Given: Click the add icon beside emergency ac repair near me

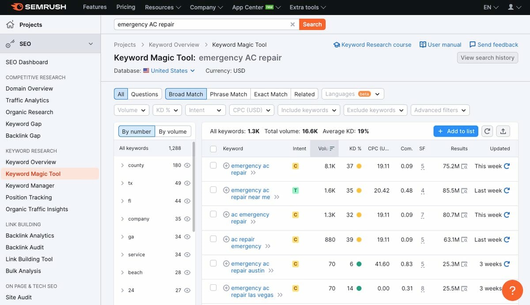Looking at the screenshot, I should coord(226,190).
